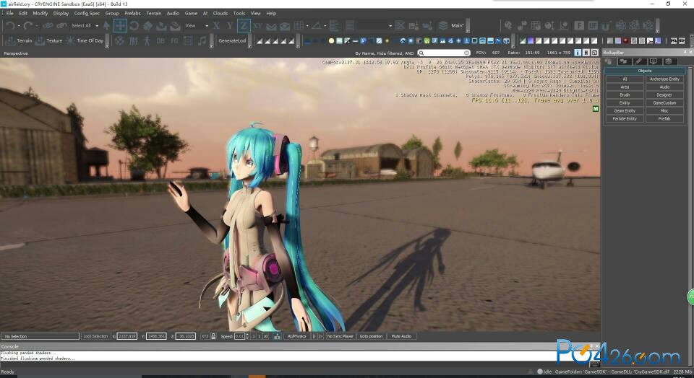Screen dimensions: 694x378
Task: Click the character figure editor icon
Action: point(147,40)
